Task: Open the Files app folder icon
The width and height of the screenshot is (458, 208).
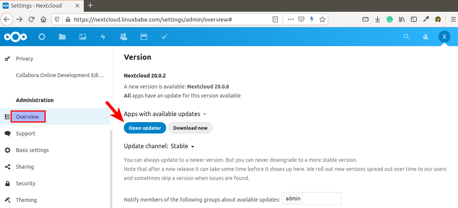Action: tap(62, 37)
